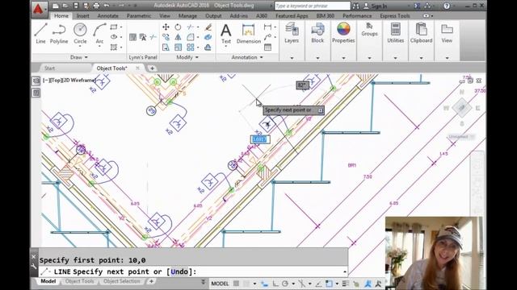Viewport: 517px width, 290px height.
Task: Activate the Copy tool
Action: point(166,37)
